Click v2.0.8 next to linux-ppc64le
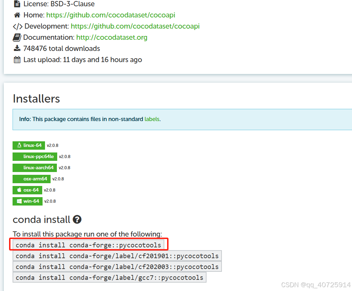This screenshot has width=352, height=291. [65, 157]
